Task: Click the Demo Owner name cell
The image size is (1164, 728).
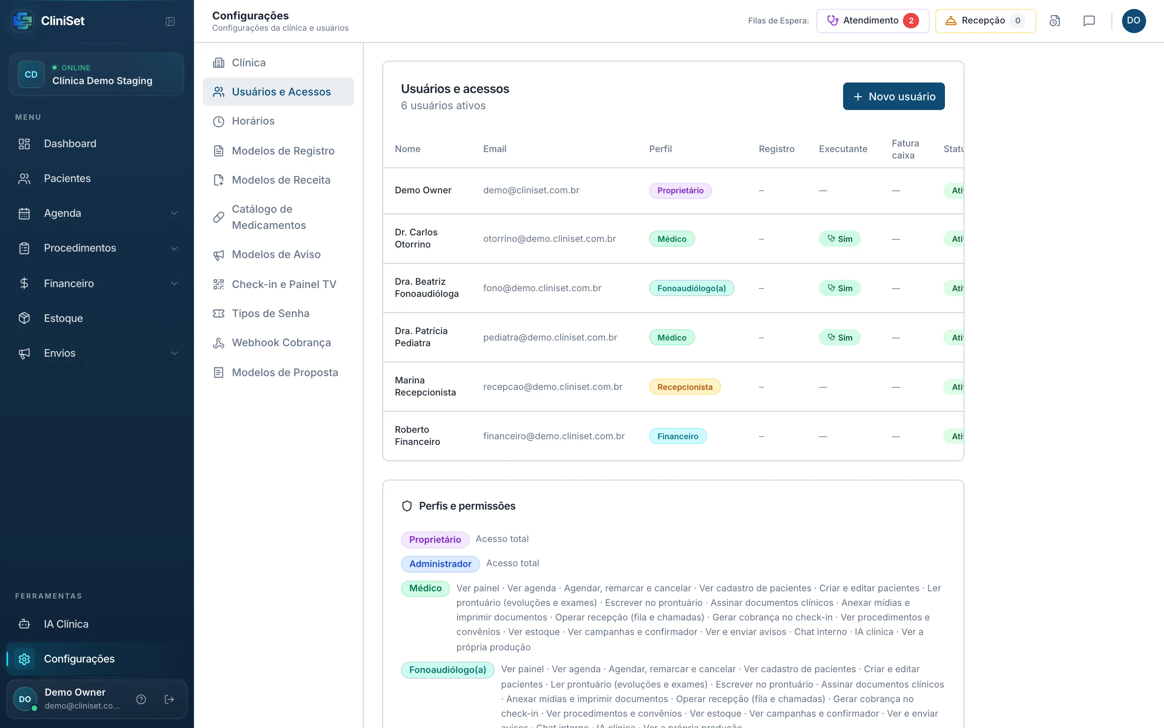Action: [x=423, y=190]
